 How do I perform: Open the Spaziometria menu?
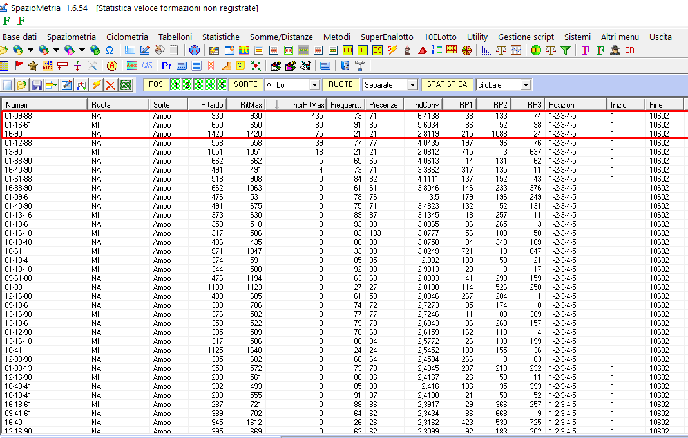coord(72,37)
